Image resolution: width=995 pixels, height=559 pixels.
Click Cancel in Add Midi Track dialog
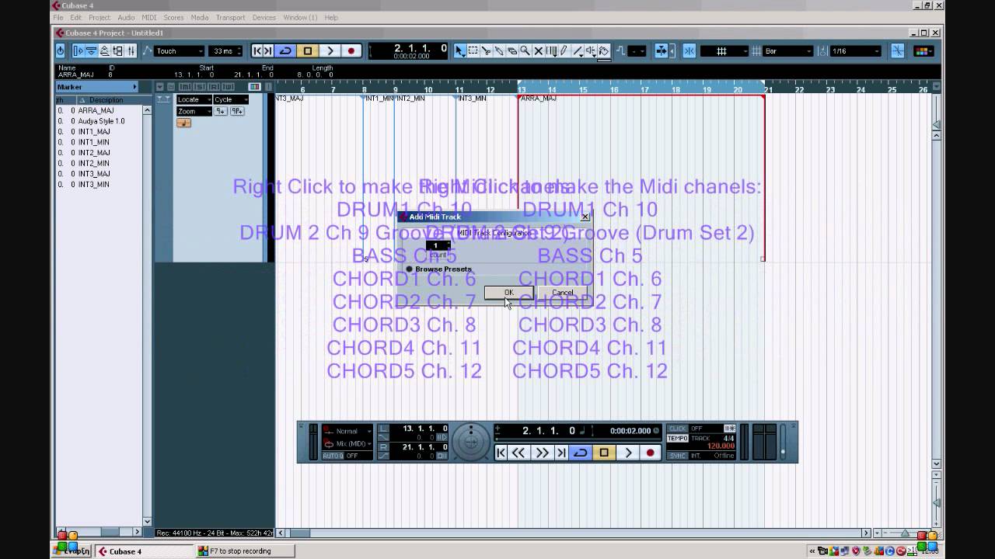[x=562, y=293]
